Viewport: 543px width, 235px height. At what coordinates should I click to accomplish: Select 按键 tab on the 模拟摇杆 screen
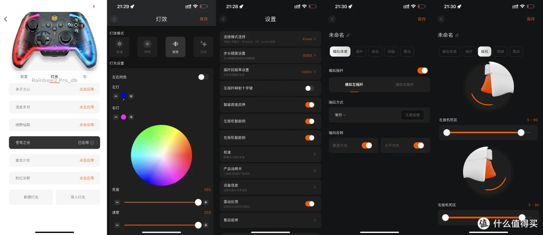[x=391, y=52]
